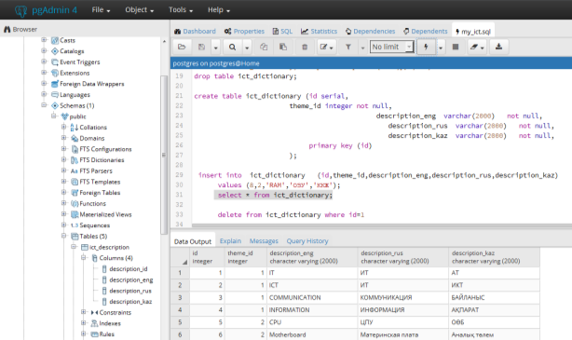Expand the Constraints tree node
This screenshot has height=340, width=572.
pyautogui.click(x=83, y=312)
